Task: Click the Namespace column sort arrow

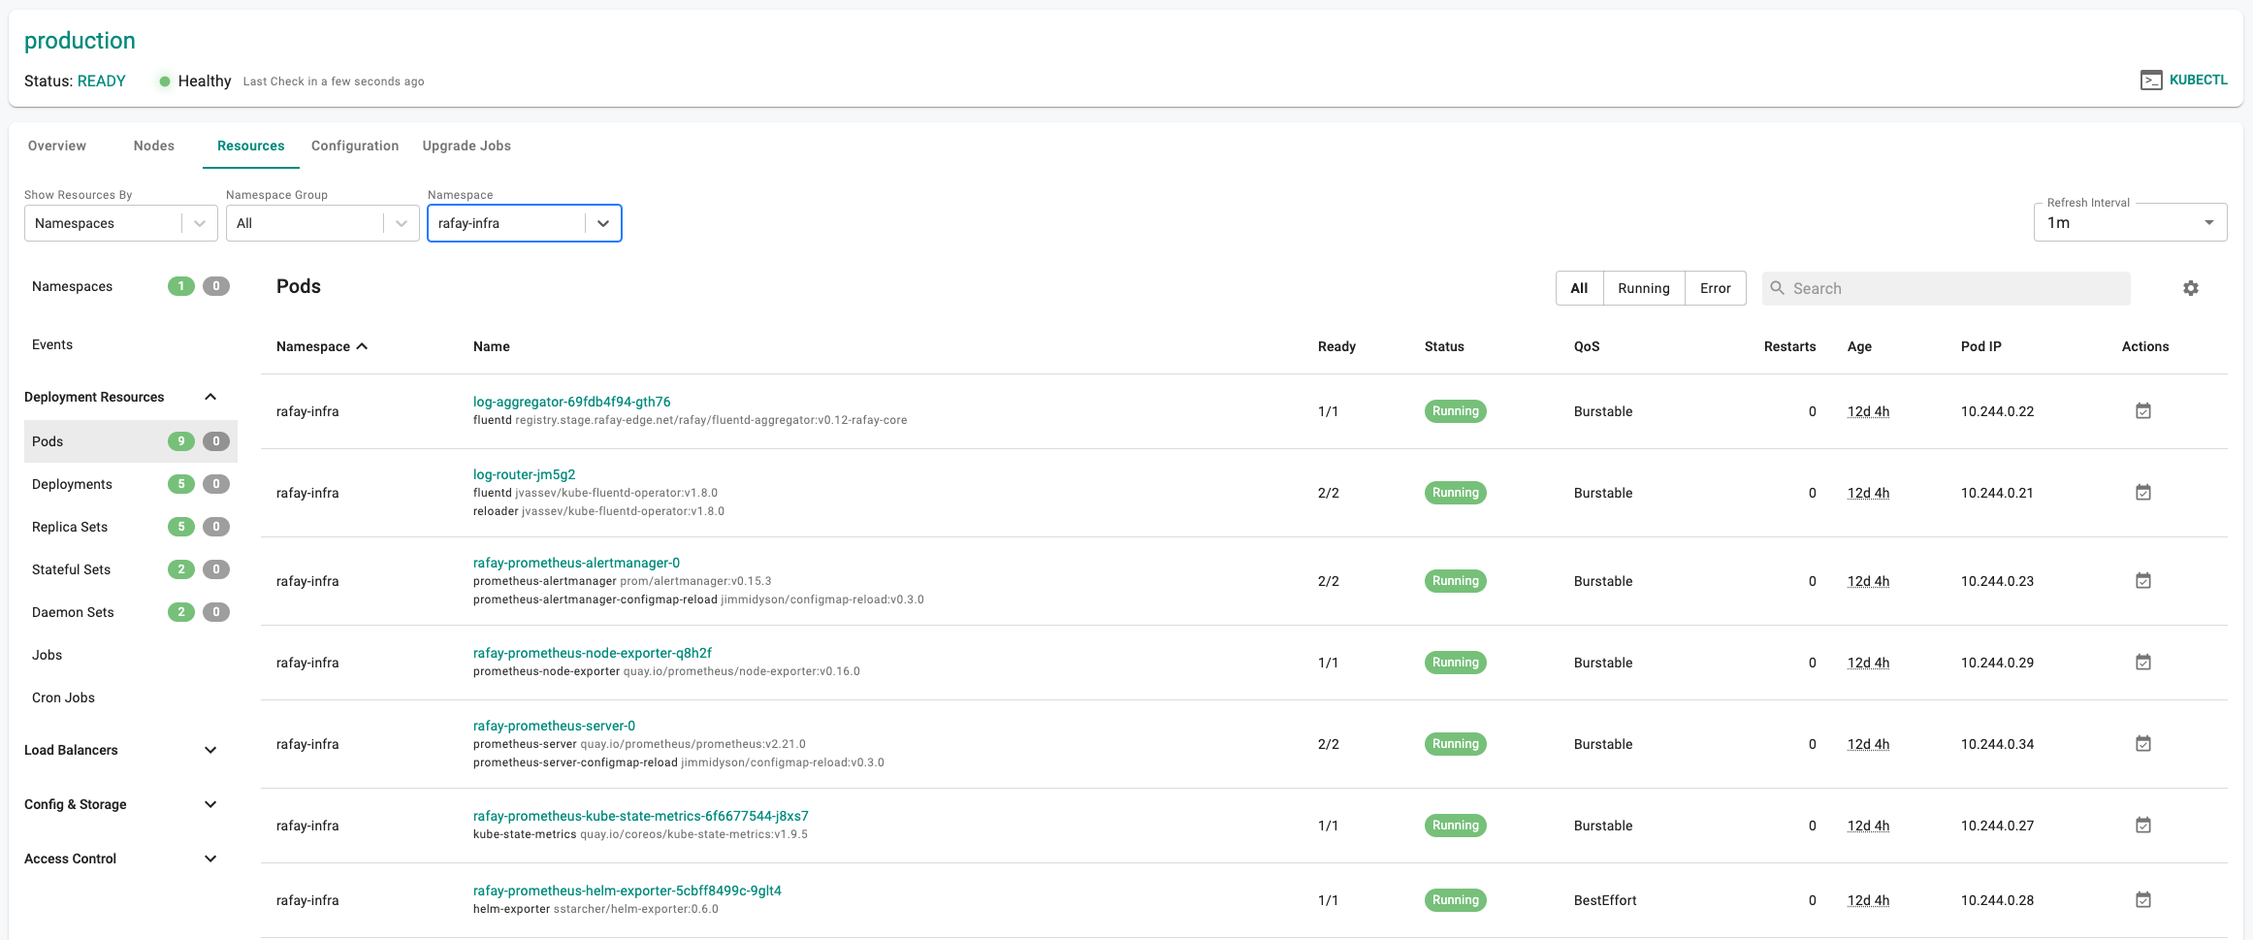Action: tap(363, 345)
